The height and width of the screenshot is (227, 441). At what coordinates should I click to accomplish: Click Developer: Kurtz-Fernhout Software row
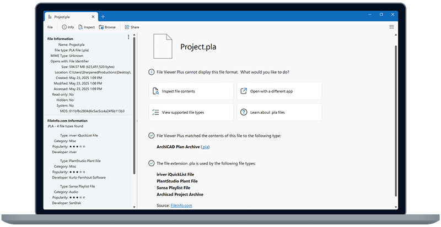(x=79, y=178)
